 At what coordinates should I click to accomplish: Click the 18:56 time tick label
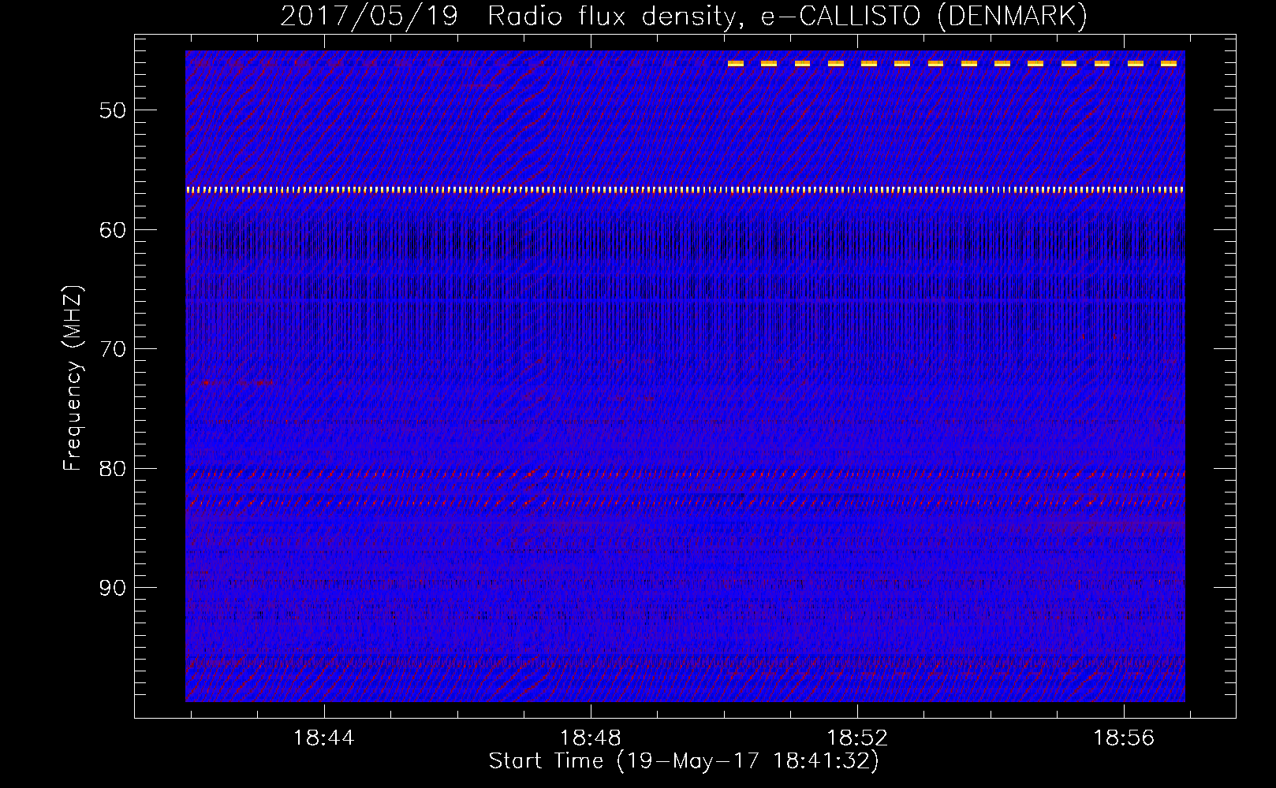coord(1124,738)
